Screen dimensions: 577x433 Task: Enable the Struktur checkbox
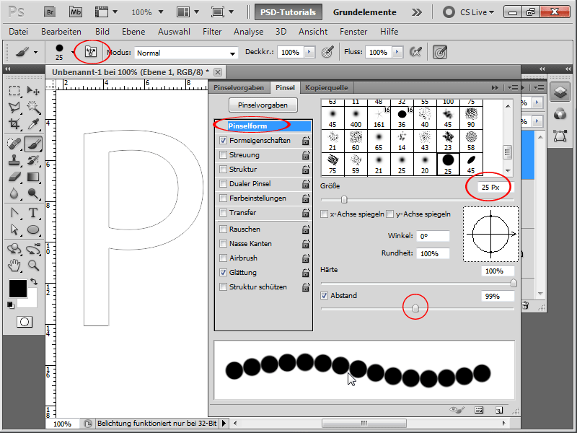223,169
